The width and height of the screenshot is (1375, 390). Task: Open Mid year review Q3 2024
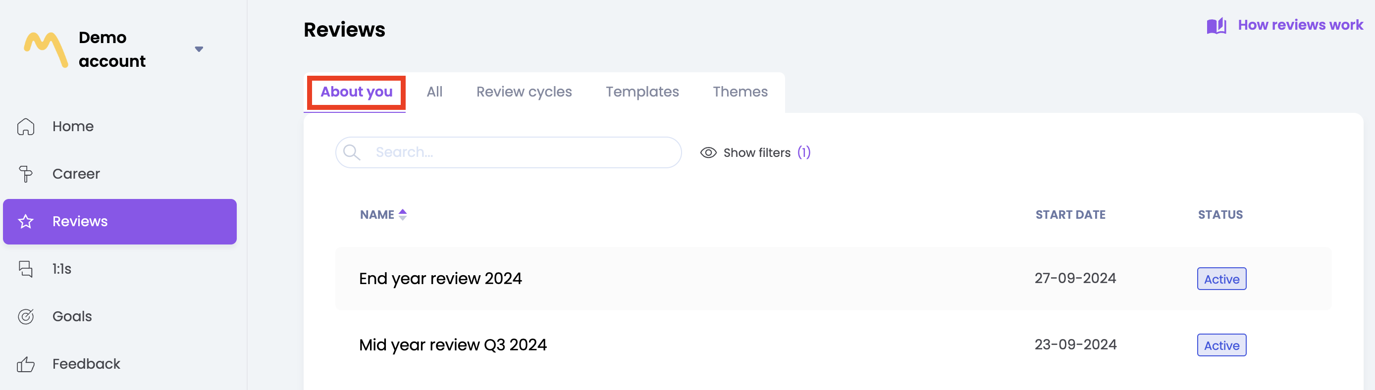[453, 344]
